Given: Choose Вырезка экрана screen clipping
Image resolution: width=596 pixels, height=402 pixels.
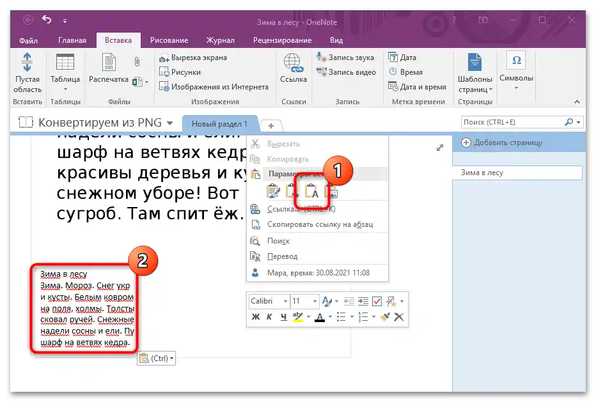Looking at the screenshot, I should pyautogui.click(x=193, y=58).
